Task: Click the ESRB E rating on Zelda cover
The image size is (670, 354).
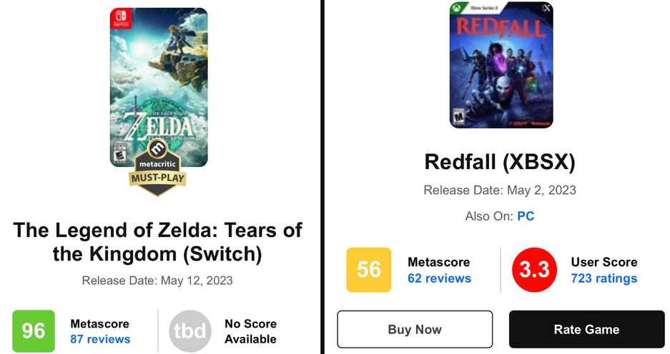Action: 122,152
